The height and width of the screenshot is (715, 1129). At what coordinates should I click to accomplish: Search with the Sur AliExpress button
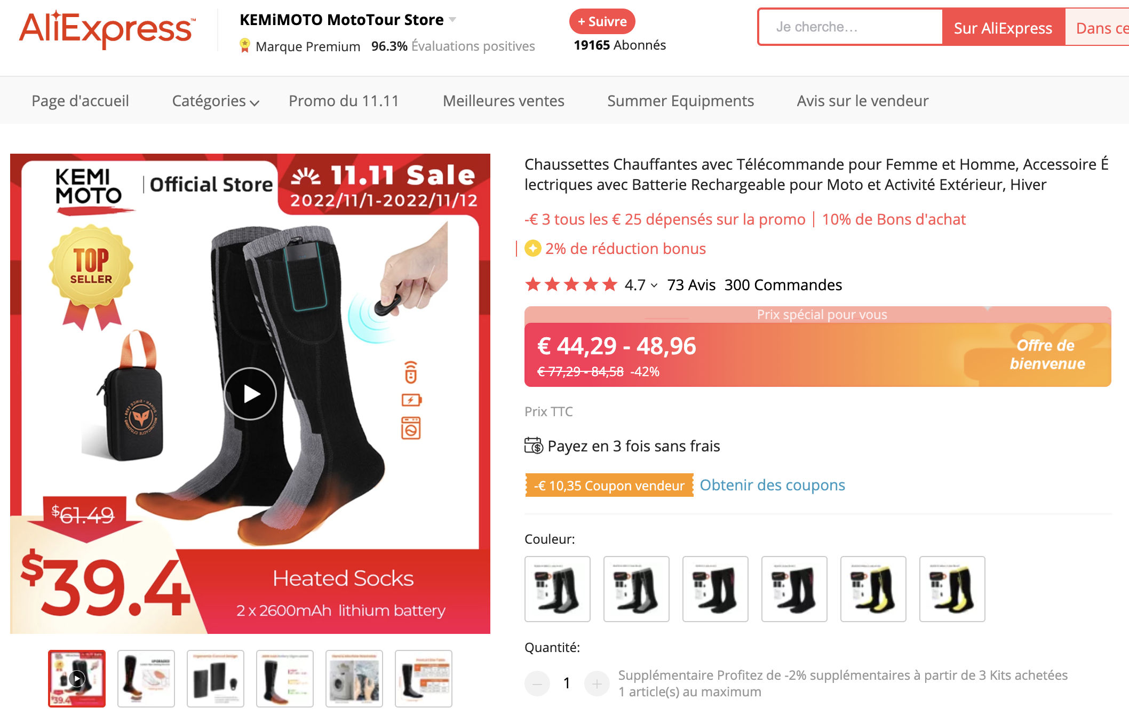pos(1003,28)
